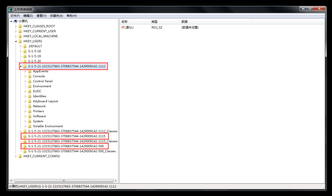
Task: Click the Volatile Environment folder icon
Action: pyautogui.click(x=30, y=126)
